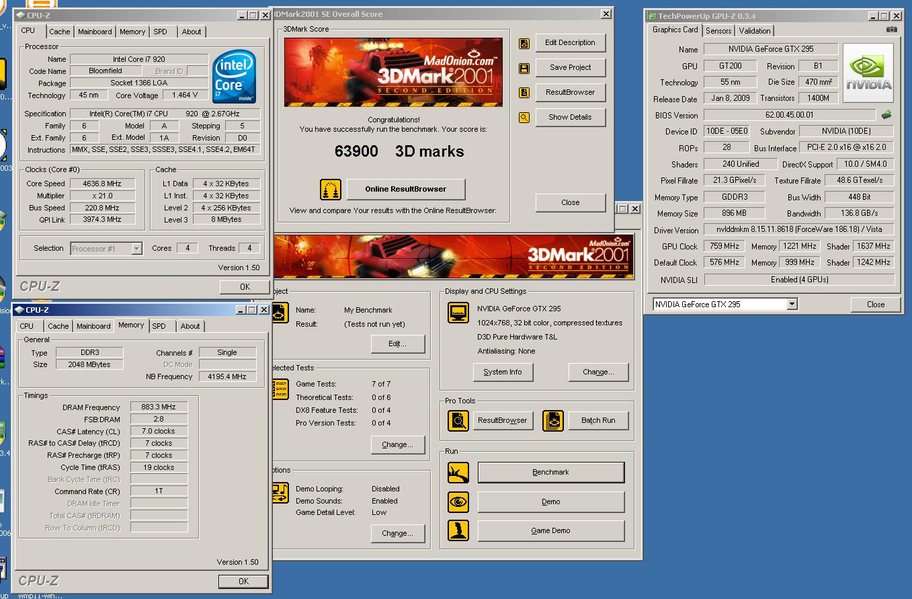Click the Online ResultBrowser button
Screen dimensions: 912x599
click(x=406, y=190)
